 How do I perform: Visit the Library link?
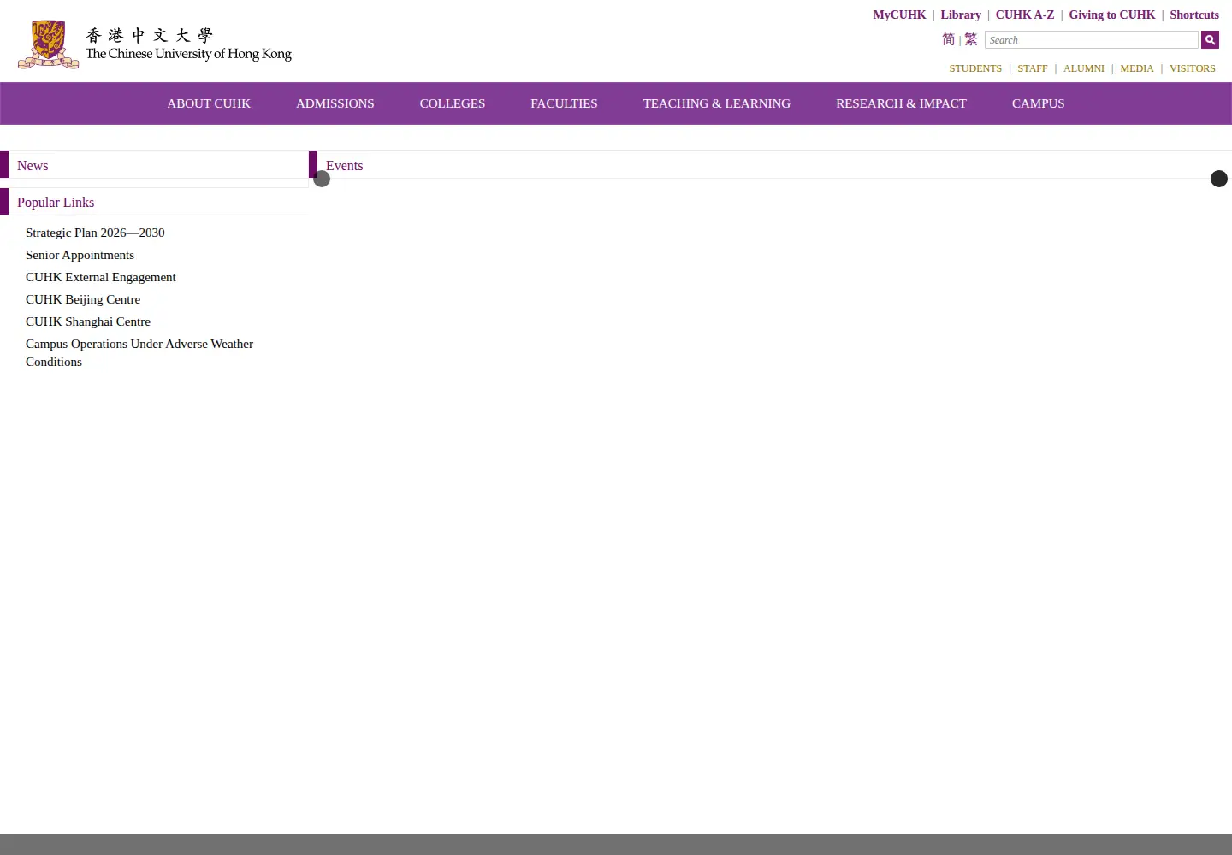(961, 15)
